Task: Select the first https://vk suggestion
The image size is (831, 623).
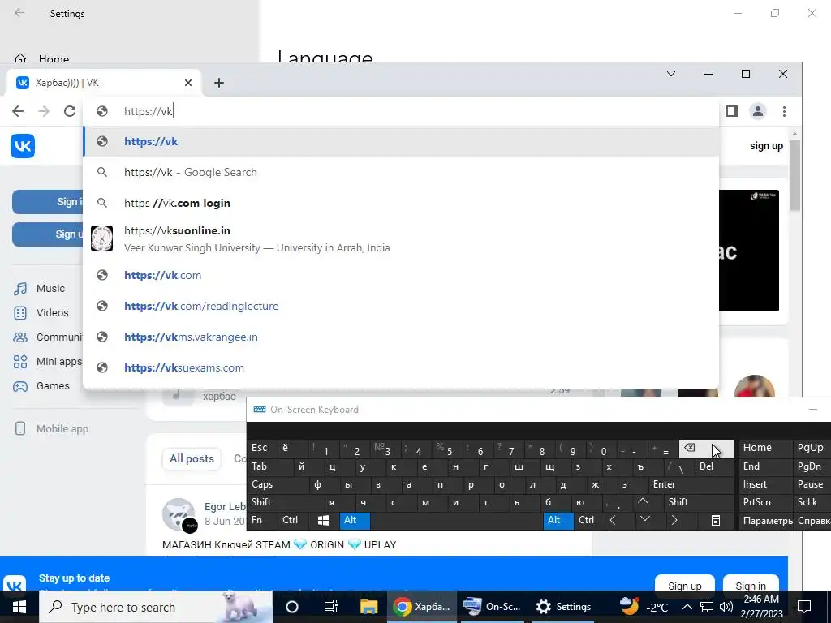Action: (x=401, y=141)
